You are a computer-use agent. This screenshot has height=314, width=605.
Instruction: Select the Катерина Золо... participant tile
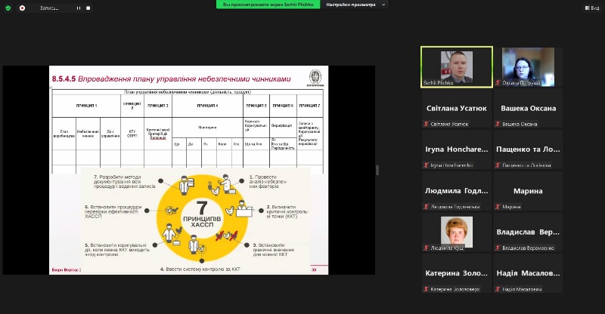point(457,273)
